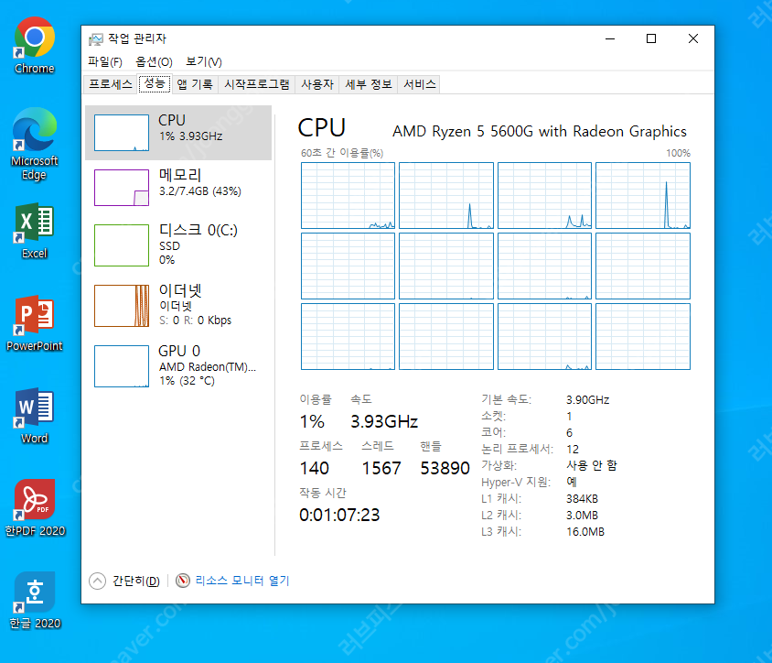The height and width of the screenshot is (663, 772).
Task: Select GPU 0 graph thumbnail
Action: point(122,366)
